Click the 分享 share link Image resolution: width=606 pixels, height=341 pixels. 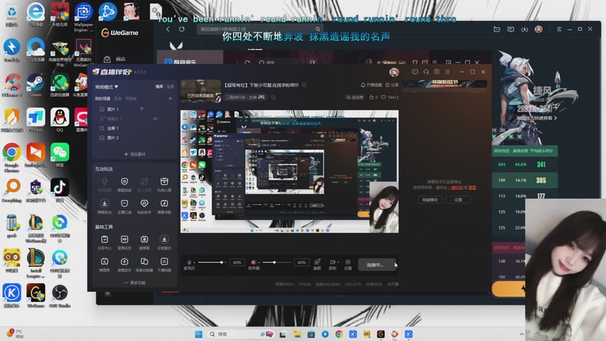(x=392, y=85)
